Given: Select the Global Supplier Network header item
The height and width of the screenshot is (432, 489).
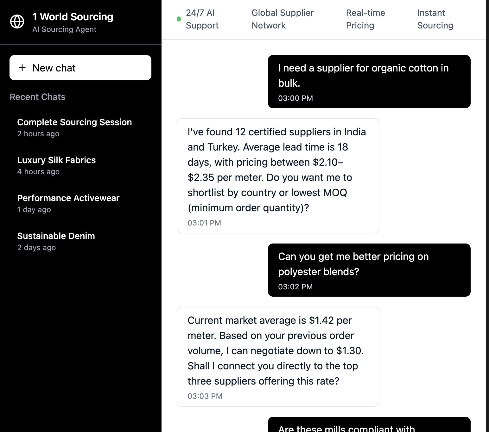Looking at the screenshot, I should [283, 19].
